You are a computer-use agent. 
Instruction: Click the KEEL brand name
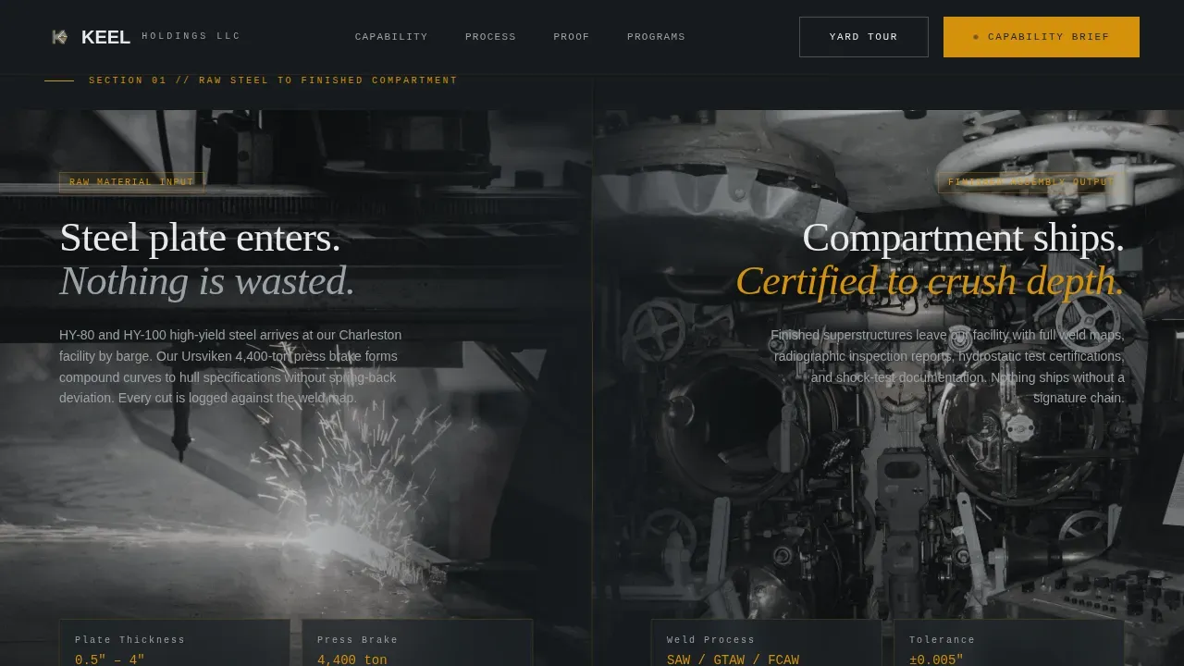105,37
